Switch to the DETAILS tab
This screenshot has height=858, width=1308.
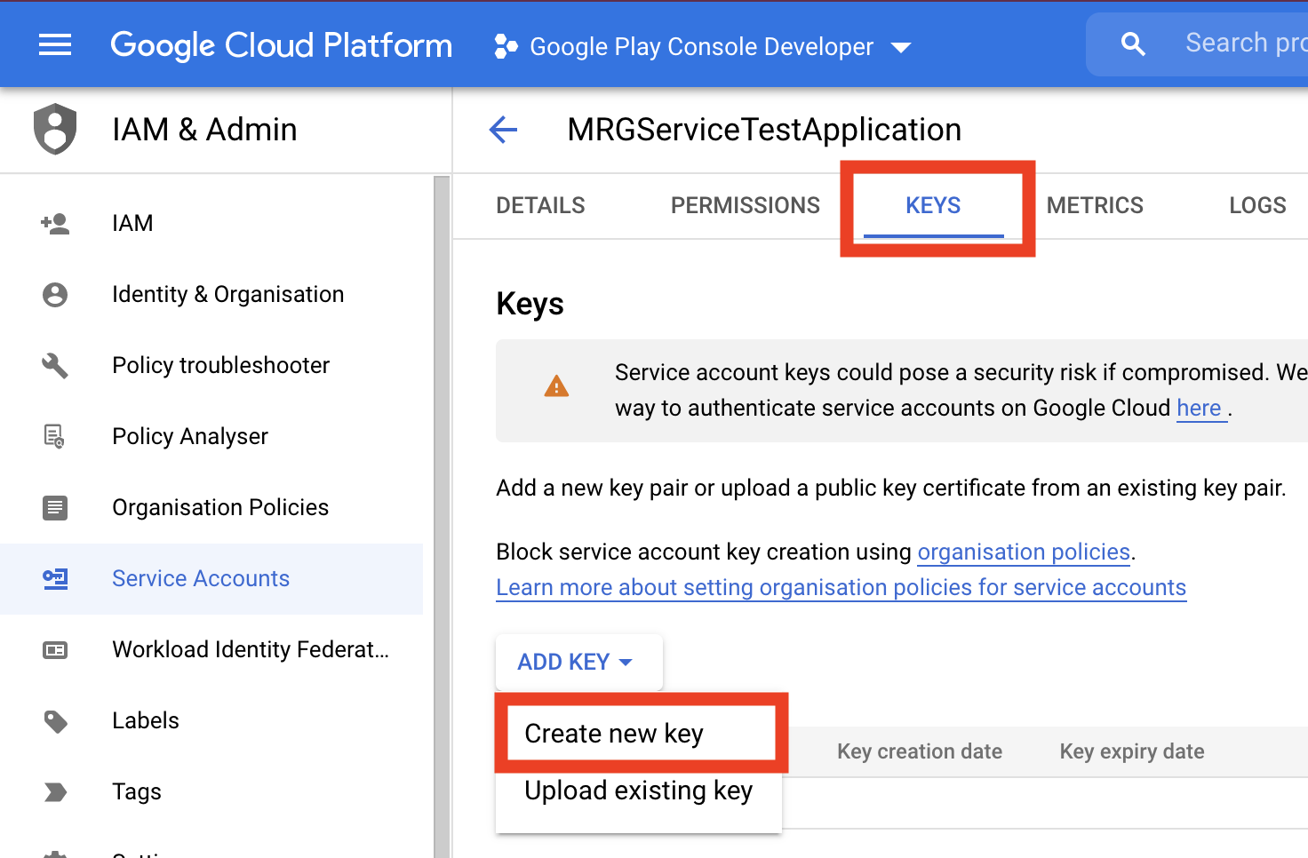[x=539, y=205]
